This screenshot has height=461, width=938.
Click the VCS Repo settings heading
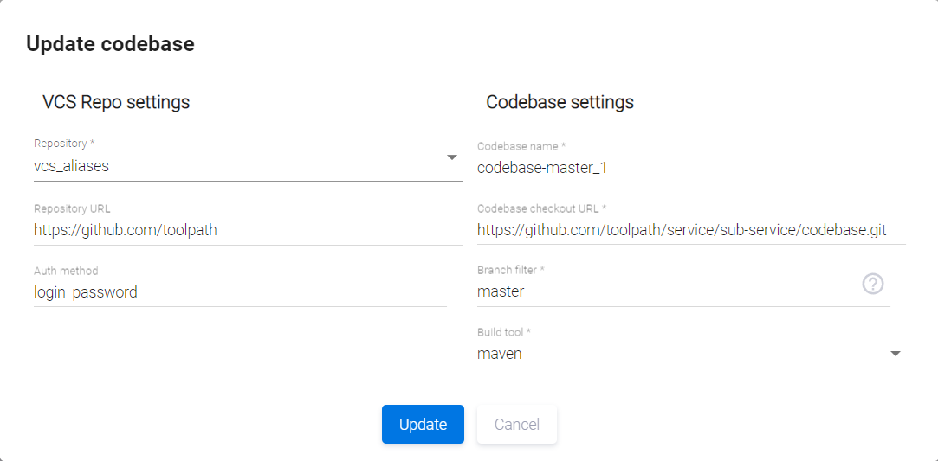pos(116,102)
